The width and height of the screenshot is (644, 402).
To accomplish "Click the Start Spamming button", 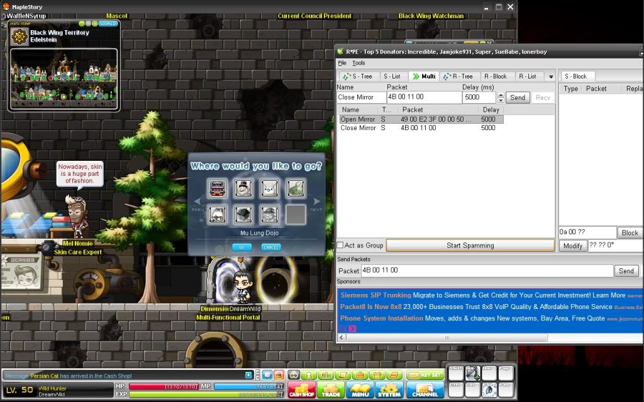I will (470, 246).
